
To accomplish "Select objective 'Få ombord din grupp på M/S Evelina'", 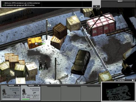I will pos(19,5).
